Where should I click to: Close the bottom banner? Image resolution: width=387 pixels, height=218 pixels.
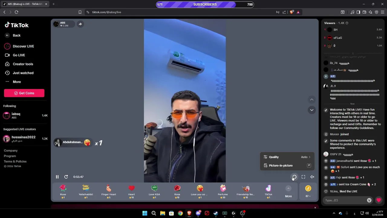315,208
